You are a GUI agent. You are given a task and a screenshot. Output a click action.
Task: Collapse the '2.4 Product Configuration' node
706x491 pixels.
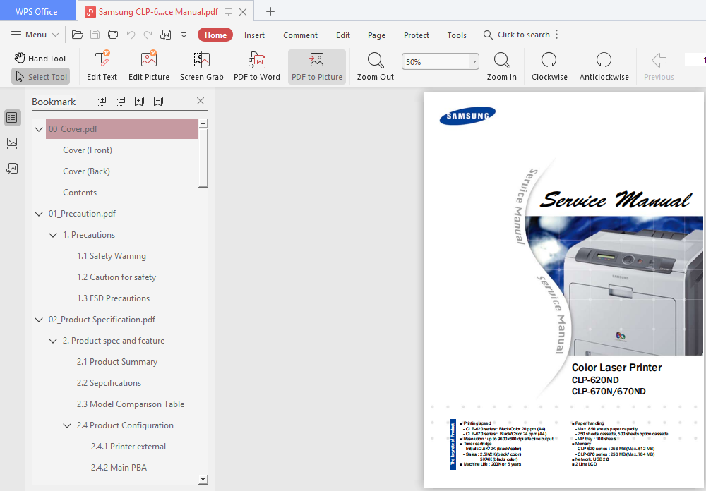coord(66,425)
